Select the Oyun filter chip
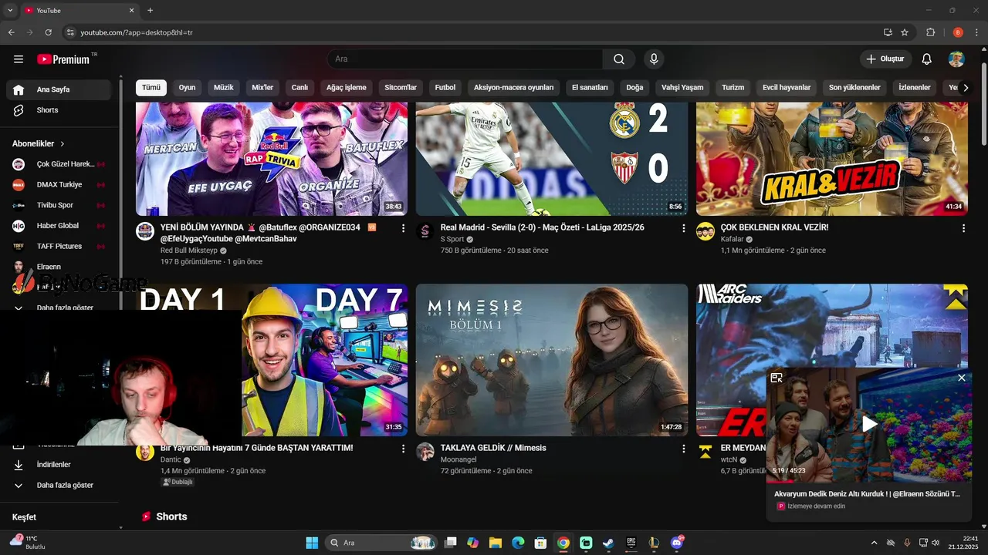This screenshot has height=555, width=988. pyautogui.click(x=188, y=88)
